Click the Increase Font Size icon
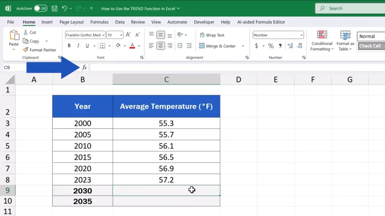Screen dimensions: 385x216 pos(128,35)
